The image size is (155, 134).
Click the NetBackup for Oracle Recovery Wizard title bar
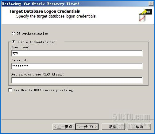coord(75,4)
